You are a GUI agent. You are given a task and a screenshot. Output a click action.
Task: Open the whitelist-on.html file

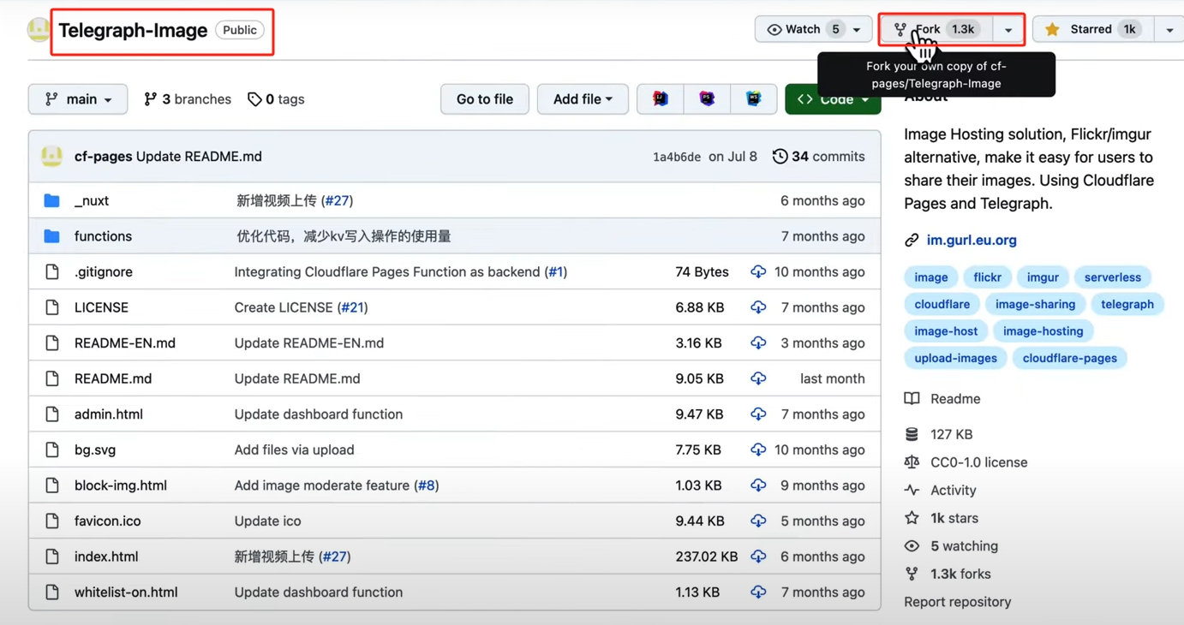point(126,592)
